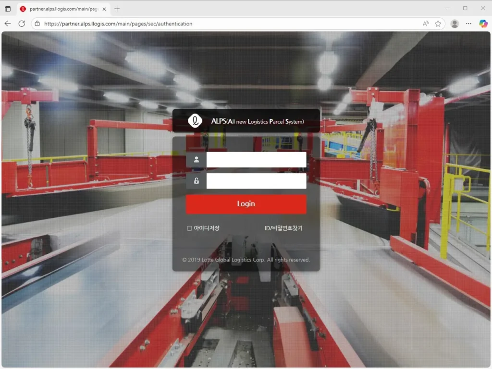This screenshot has height=369, width=492.
Task: Focus the password input field
Action: tap(256, 181)
